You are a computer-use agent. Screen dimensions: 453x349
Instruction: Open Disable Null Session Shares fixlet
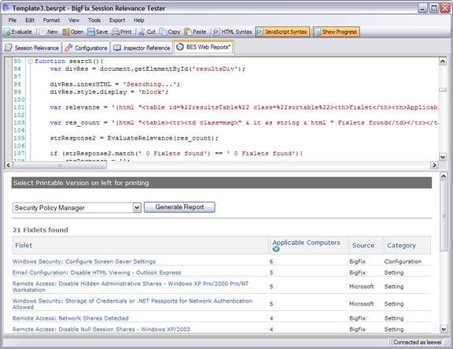(x=101, y=329)
